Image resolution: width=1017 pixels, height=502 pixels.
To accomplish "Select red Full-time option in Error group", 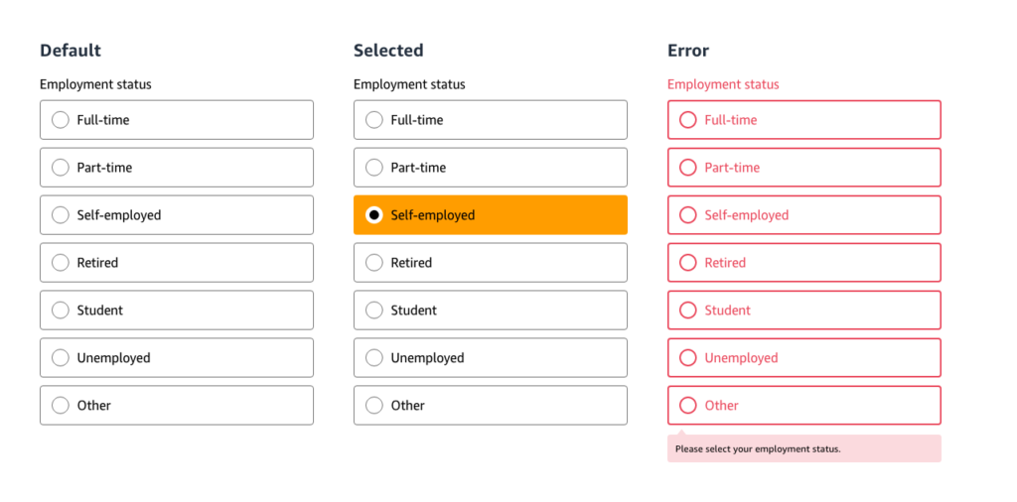I will click(688, 120).
